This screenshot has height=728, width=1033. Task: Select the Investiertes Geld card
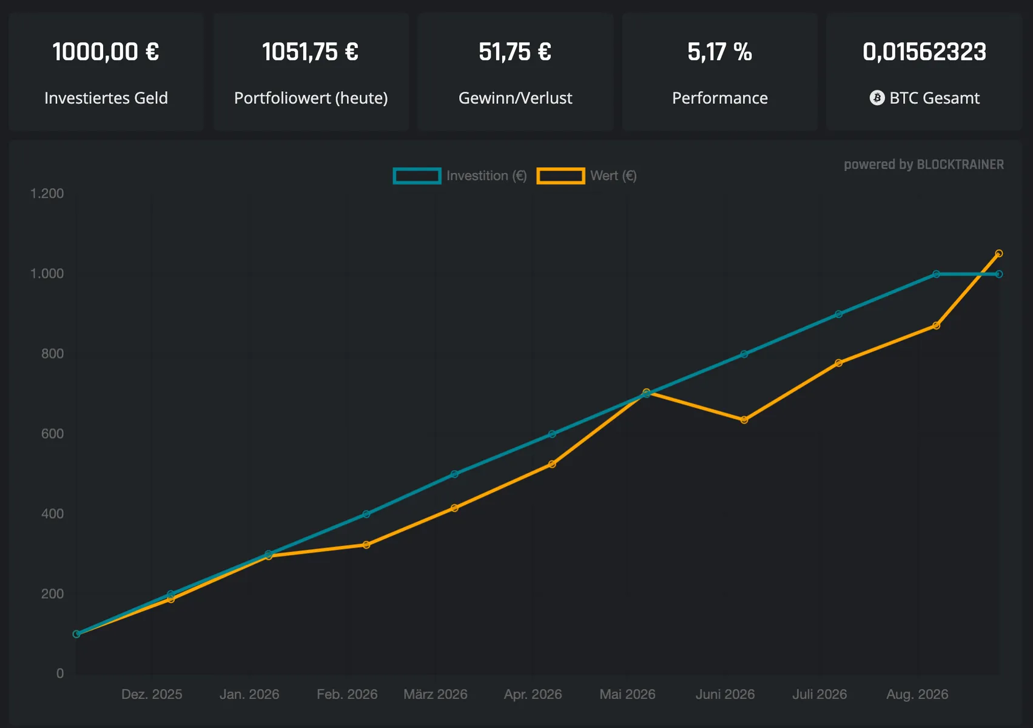[106, 72]
